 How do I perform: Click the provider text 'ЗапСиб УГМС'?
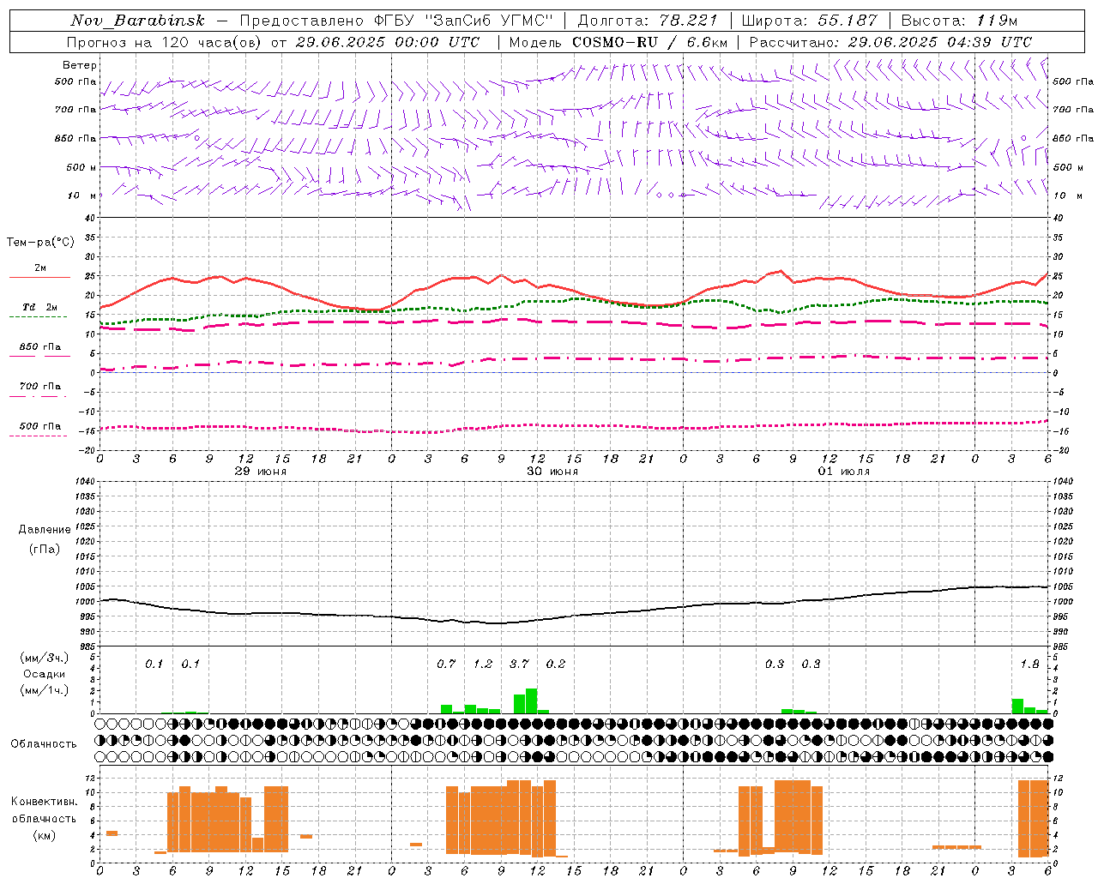tap(489, 21)
